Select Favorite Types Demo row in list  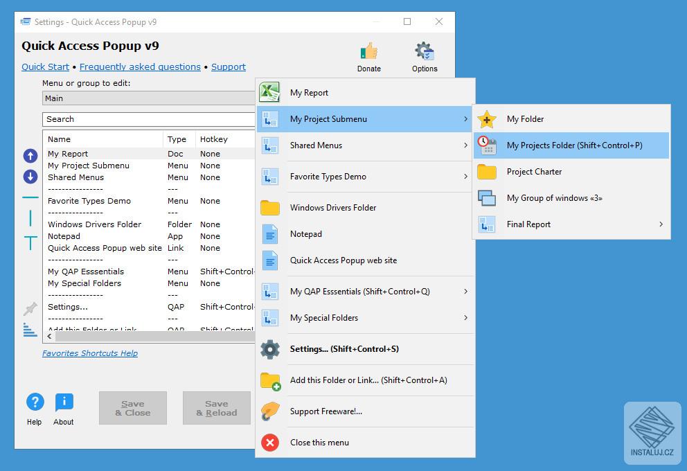(x=150, y=201)
